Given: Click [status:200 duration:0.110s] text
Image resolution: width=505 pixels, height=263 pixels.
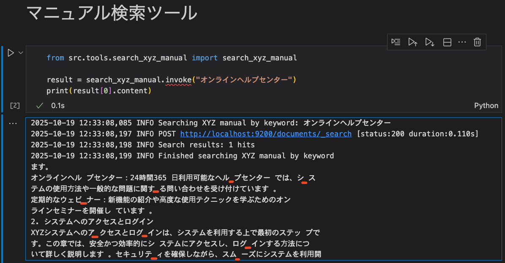Looking at the screenshot, I should click(x=418, y=133).
